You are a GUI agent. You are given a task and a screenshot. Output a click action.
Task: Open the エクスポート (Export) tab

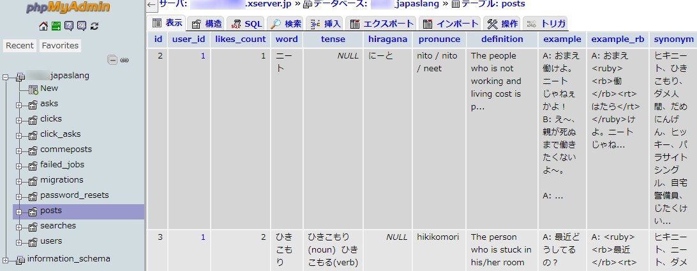coord(382,24)
